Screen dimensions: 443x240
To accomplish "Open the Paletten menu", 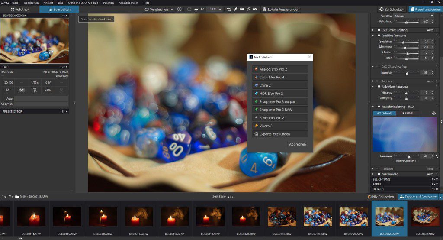I will (x=109, y=3).
